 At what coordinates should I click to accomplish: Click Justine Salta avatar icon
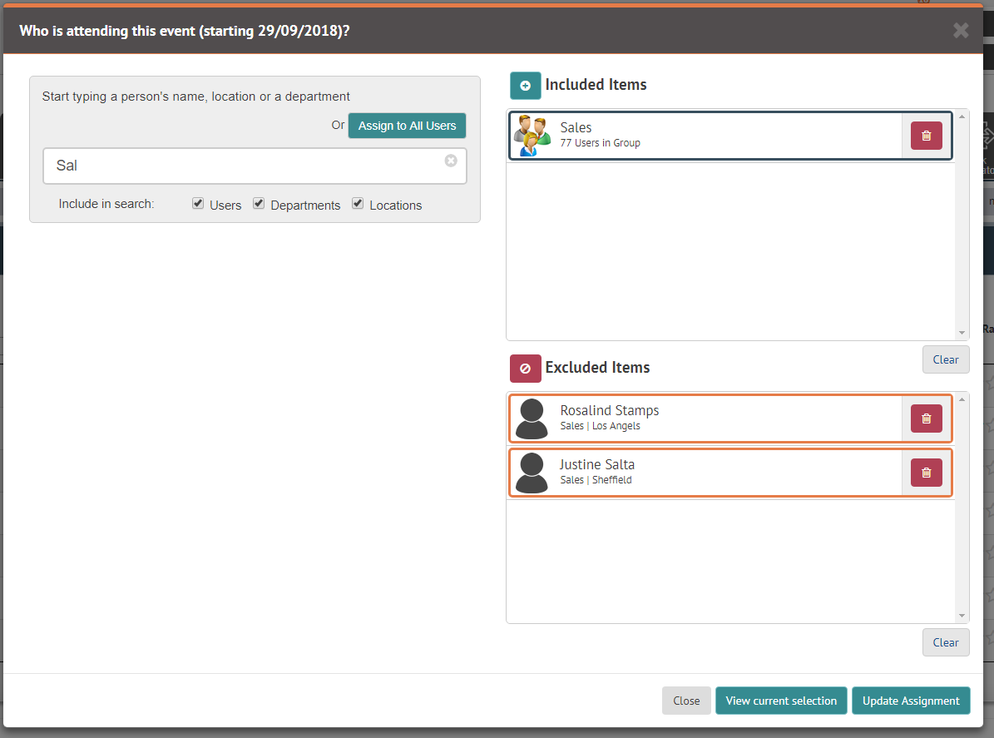tap(532, 473)
